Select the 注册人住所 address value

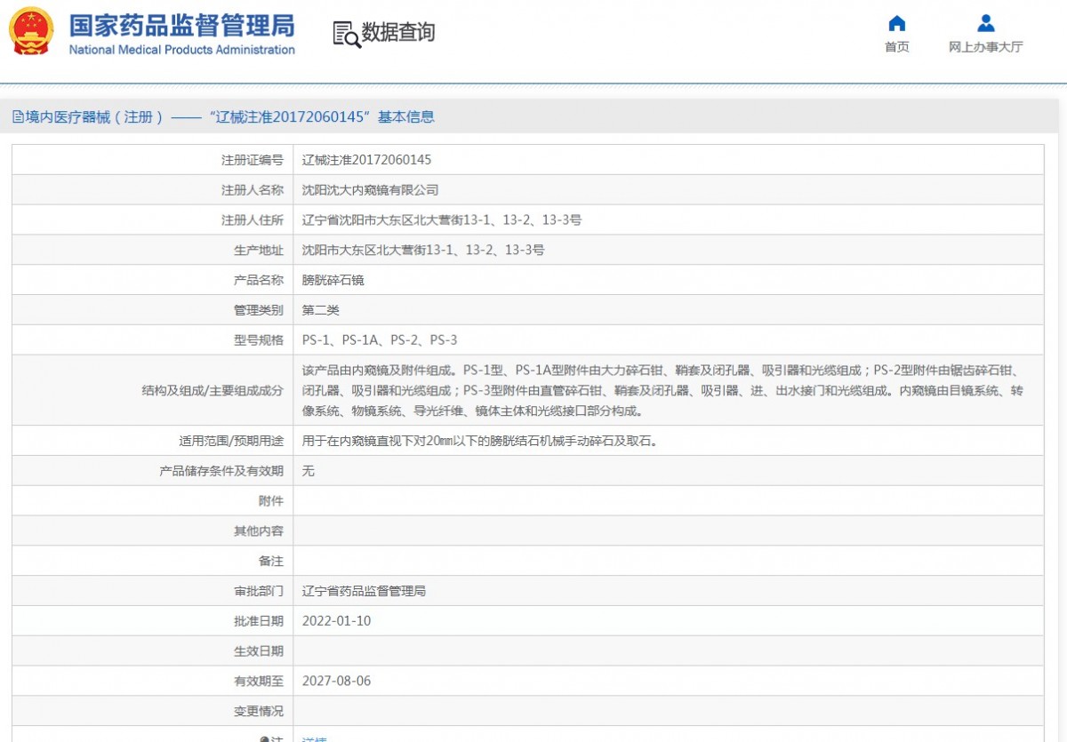point(442,220)
